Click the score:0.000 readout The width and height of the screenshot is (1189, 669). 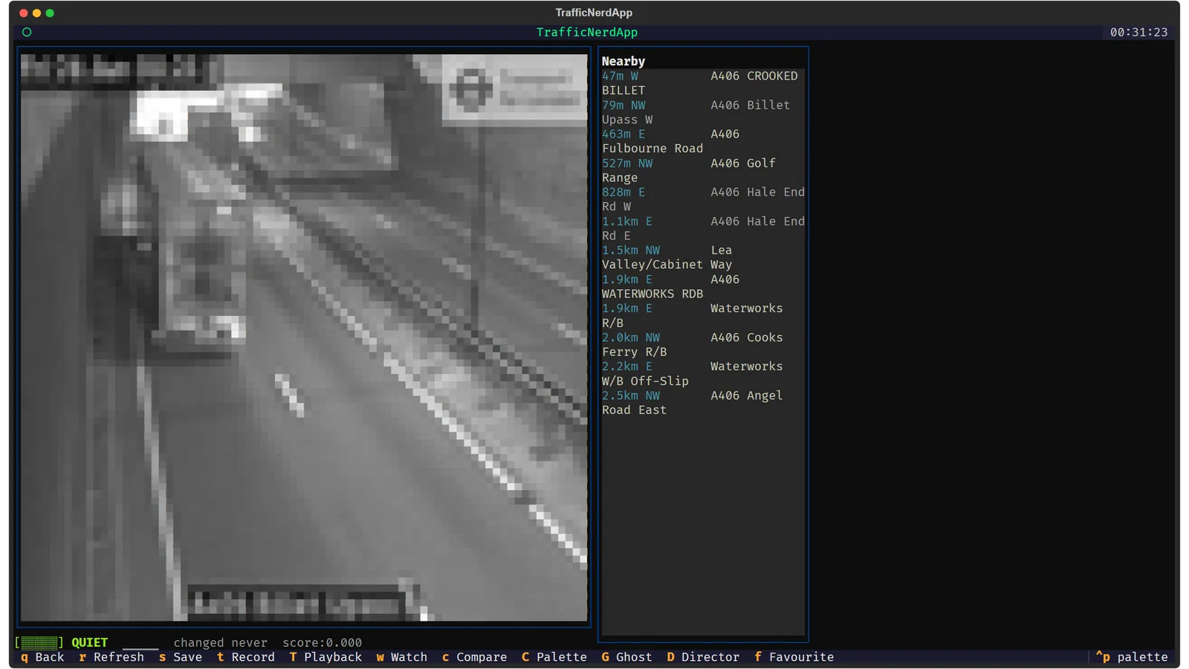click(x=322, y=642)
